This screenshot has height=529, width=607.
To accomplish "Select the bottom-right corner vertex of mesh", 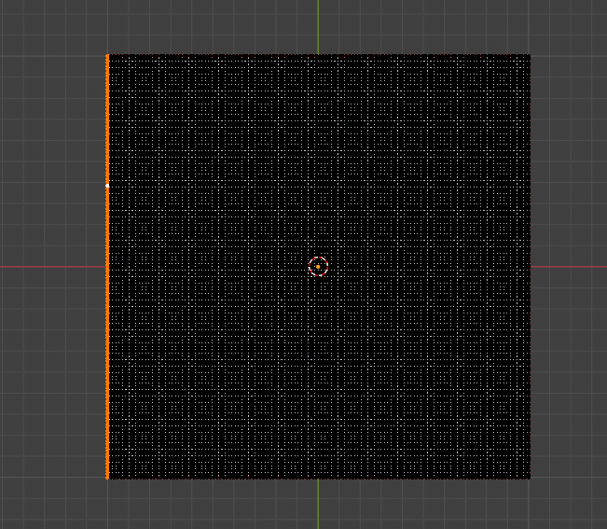I will [x=530, y=479].
